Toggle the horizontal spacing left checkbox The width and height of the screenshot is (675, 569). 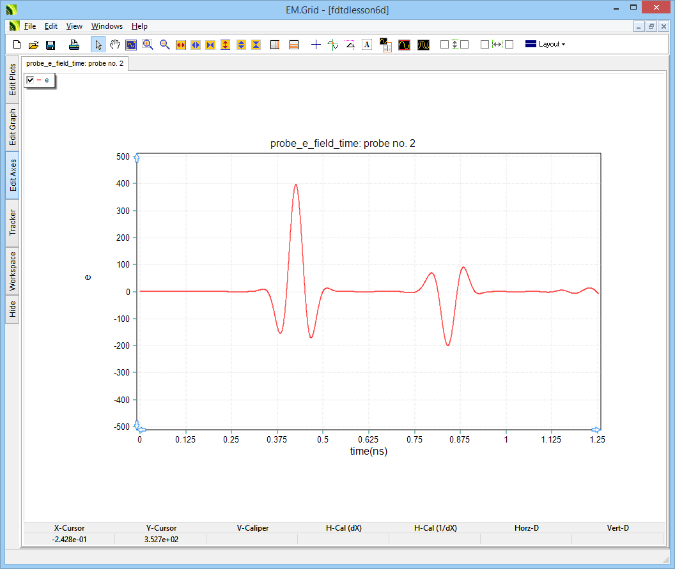(485, 45)
